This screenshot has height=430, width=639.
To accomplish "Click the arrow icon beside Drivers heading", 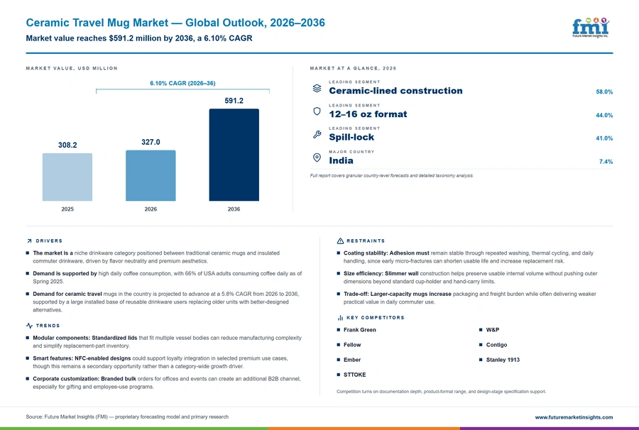I will pyautogui.click(x=29, y=241).
